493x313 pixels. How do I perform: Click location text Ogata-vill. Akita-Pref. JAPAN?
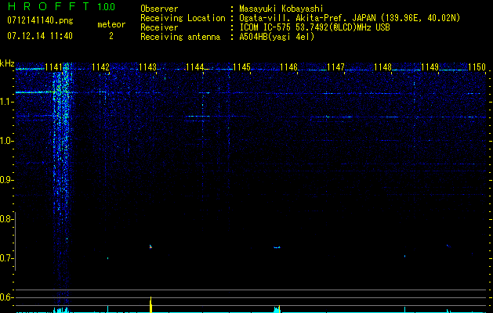tap(307, 18)
